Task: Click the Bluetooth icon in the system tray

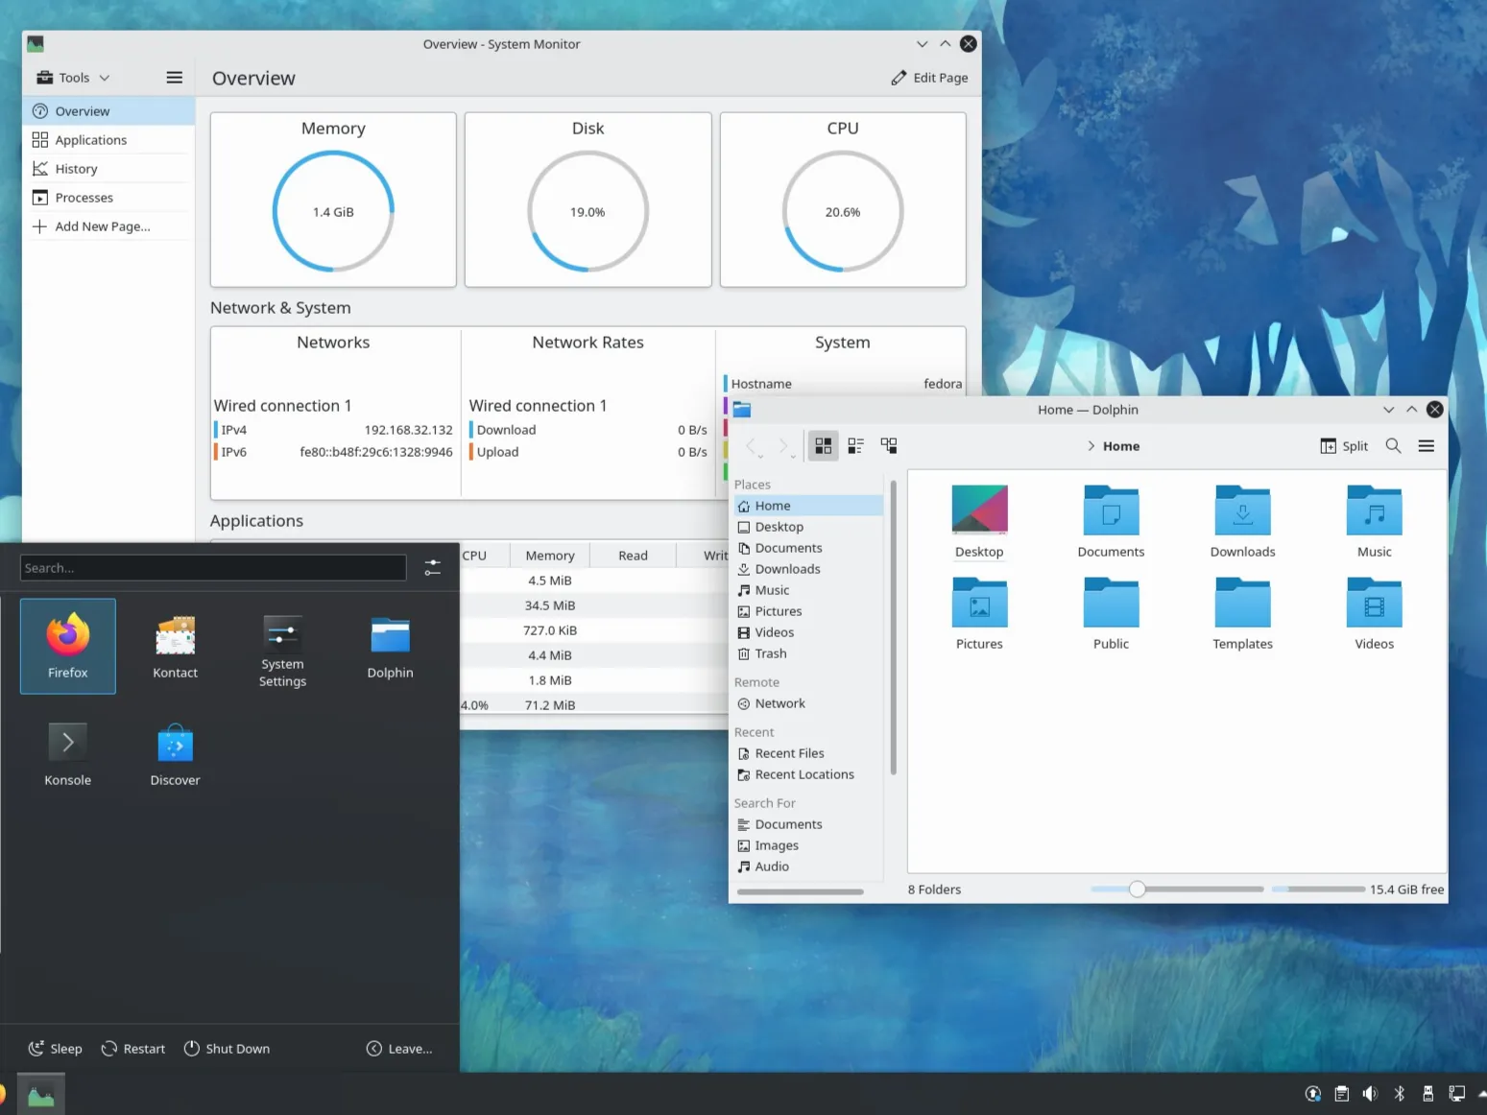Action: 1399,1093
